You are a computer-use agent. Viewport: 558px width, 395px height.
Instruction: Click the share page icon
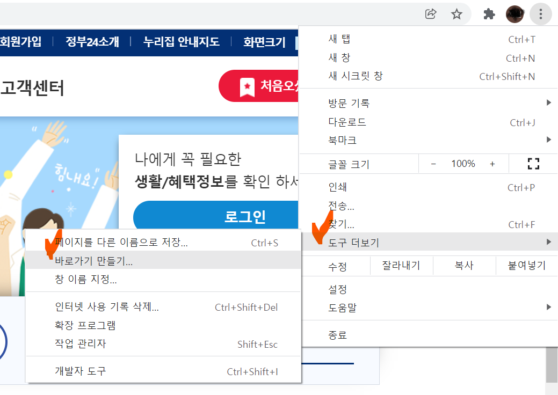click(x=431, y=14)
